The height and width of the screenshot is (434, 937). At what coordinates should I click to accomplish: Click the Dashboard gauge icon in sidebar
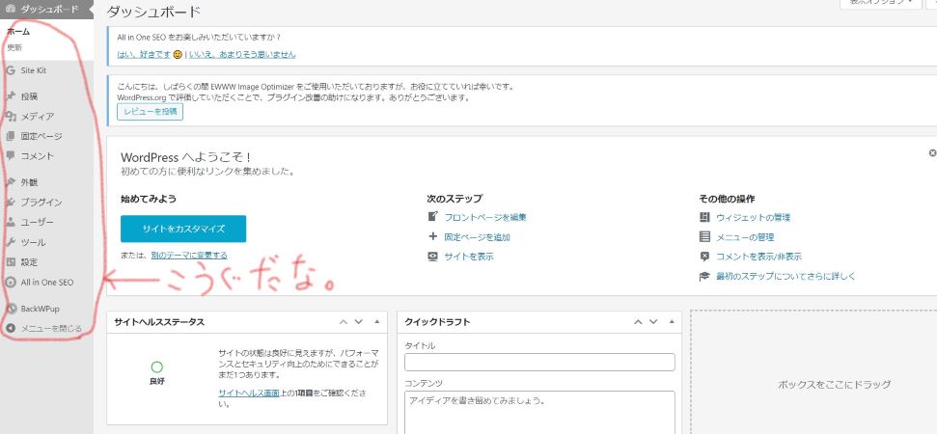(x=11, y=9)
